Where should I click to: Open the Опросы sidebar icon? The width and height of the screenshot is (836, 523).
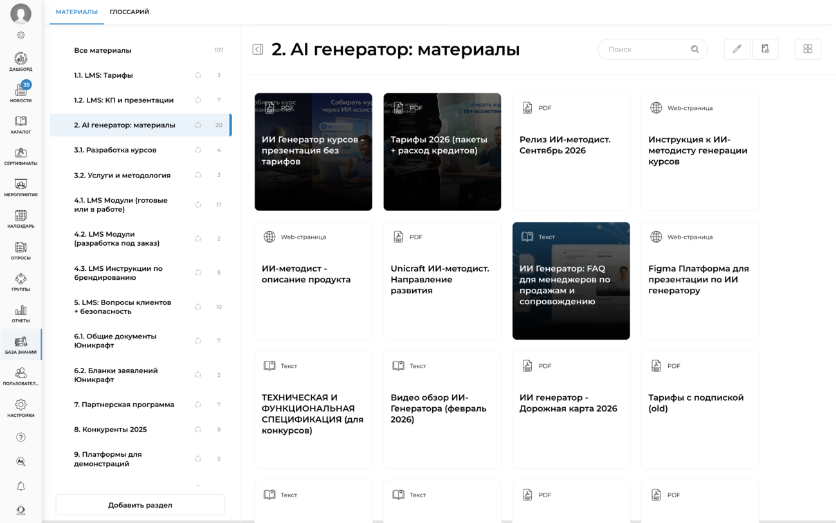pos(21,251)
